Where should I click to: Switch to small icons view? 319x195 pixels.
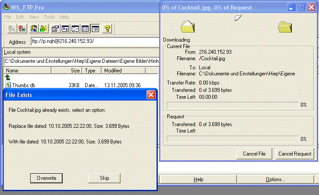(75, 29)
